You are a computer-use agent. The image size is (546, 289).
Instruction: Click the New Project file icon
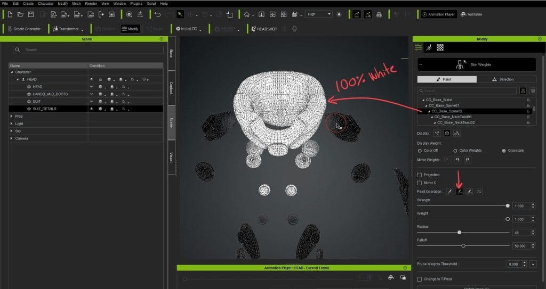tap(9, 14)
